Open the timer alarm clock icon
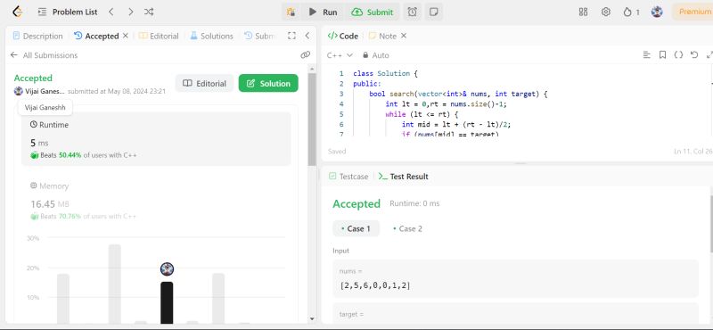 [412, 12]
